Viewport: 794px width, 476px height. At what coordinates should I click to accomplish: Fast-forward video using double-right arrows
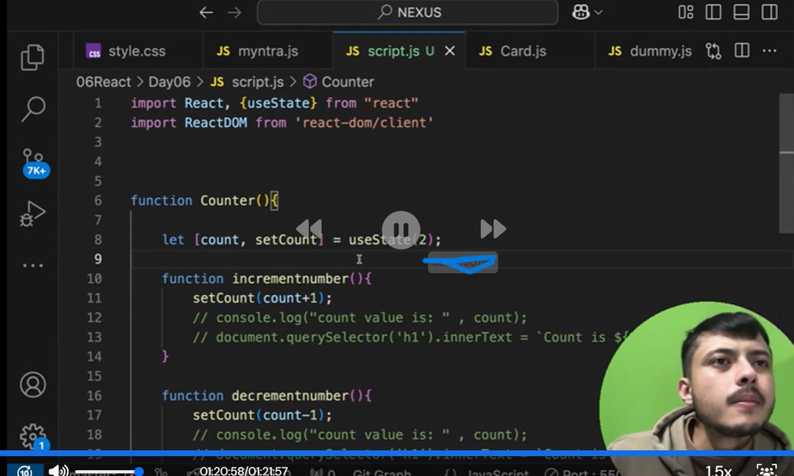click(x=493, y=229)
